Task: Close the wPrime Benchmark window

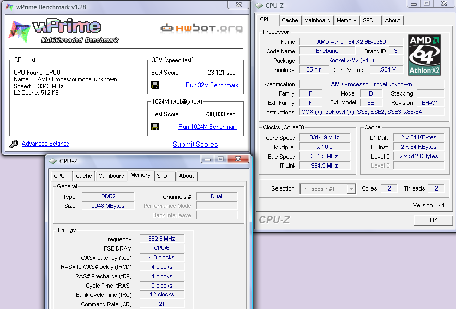Action: click(239, 5)
